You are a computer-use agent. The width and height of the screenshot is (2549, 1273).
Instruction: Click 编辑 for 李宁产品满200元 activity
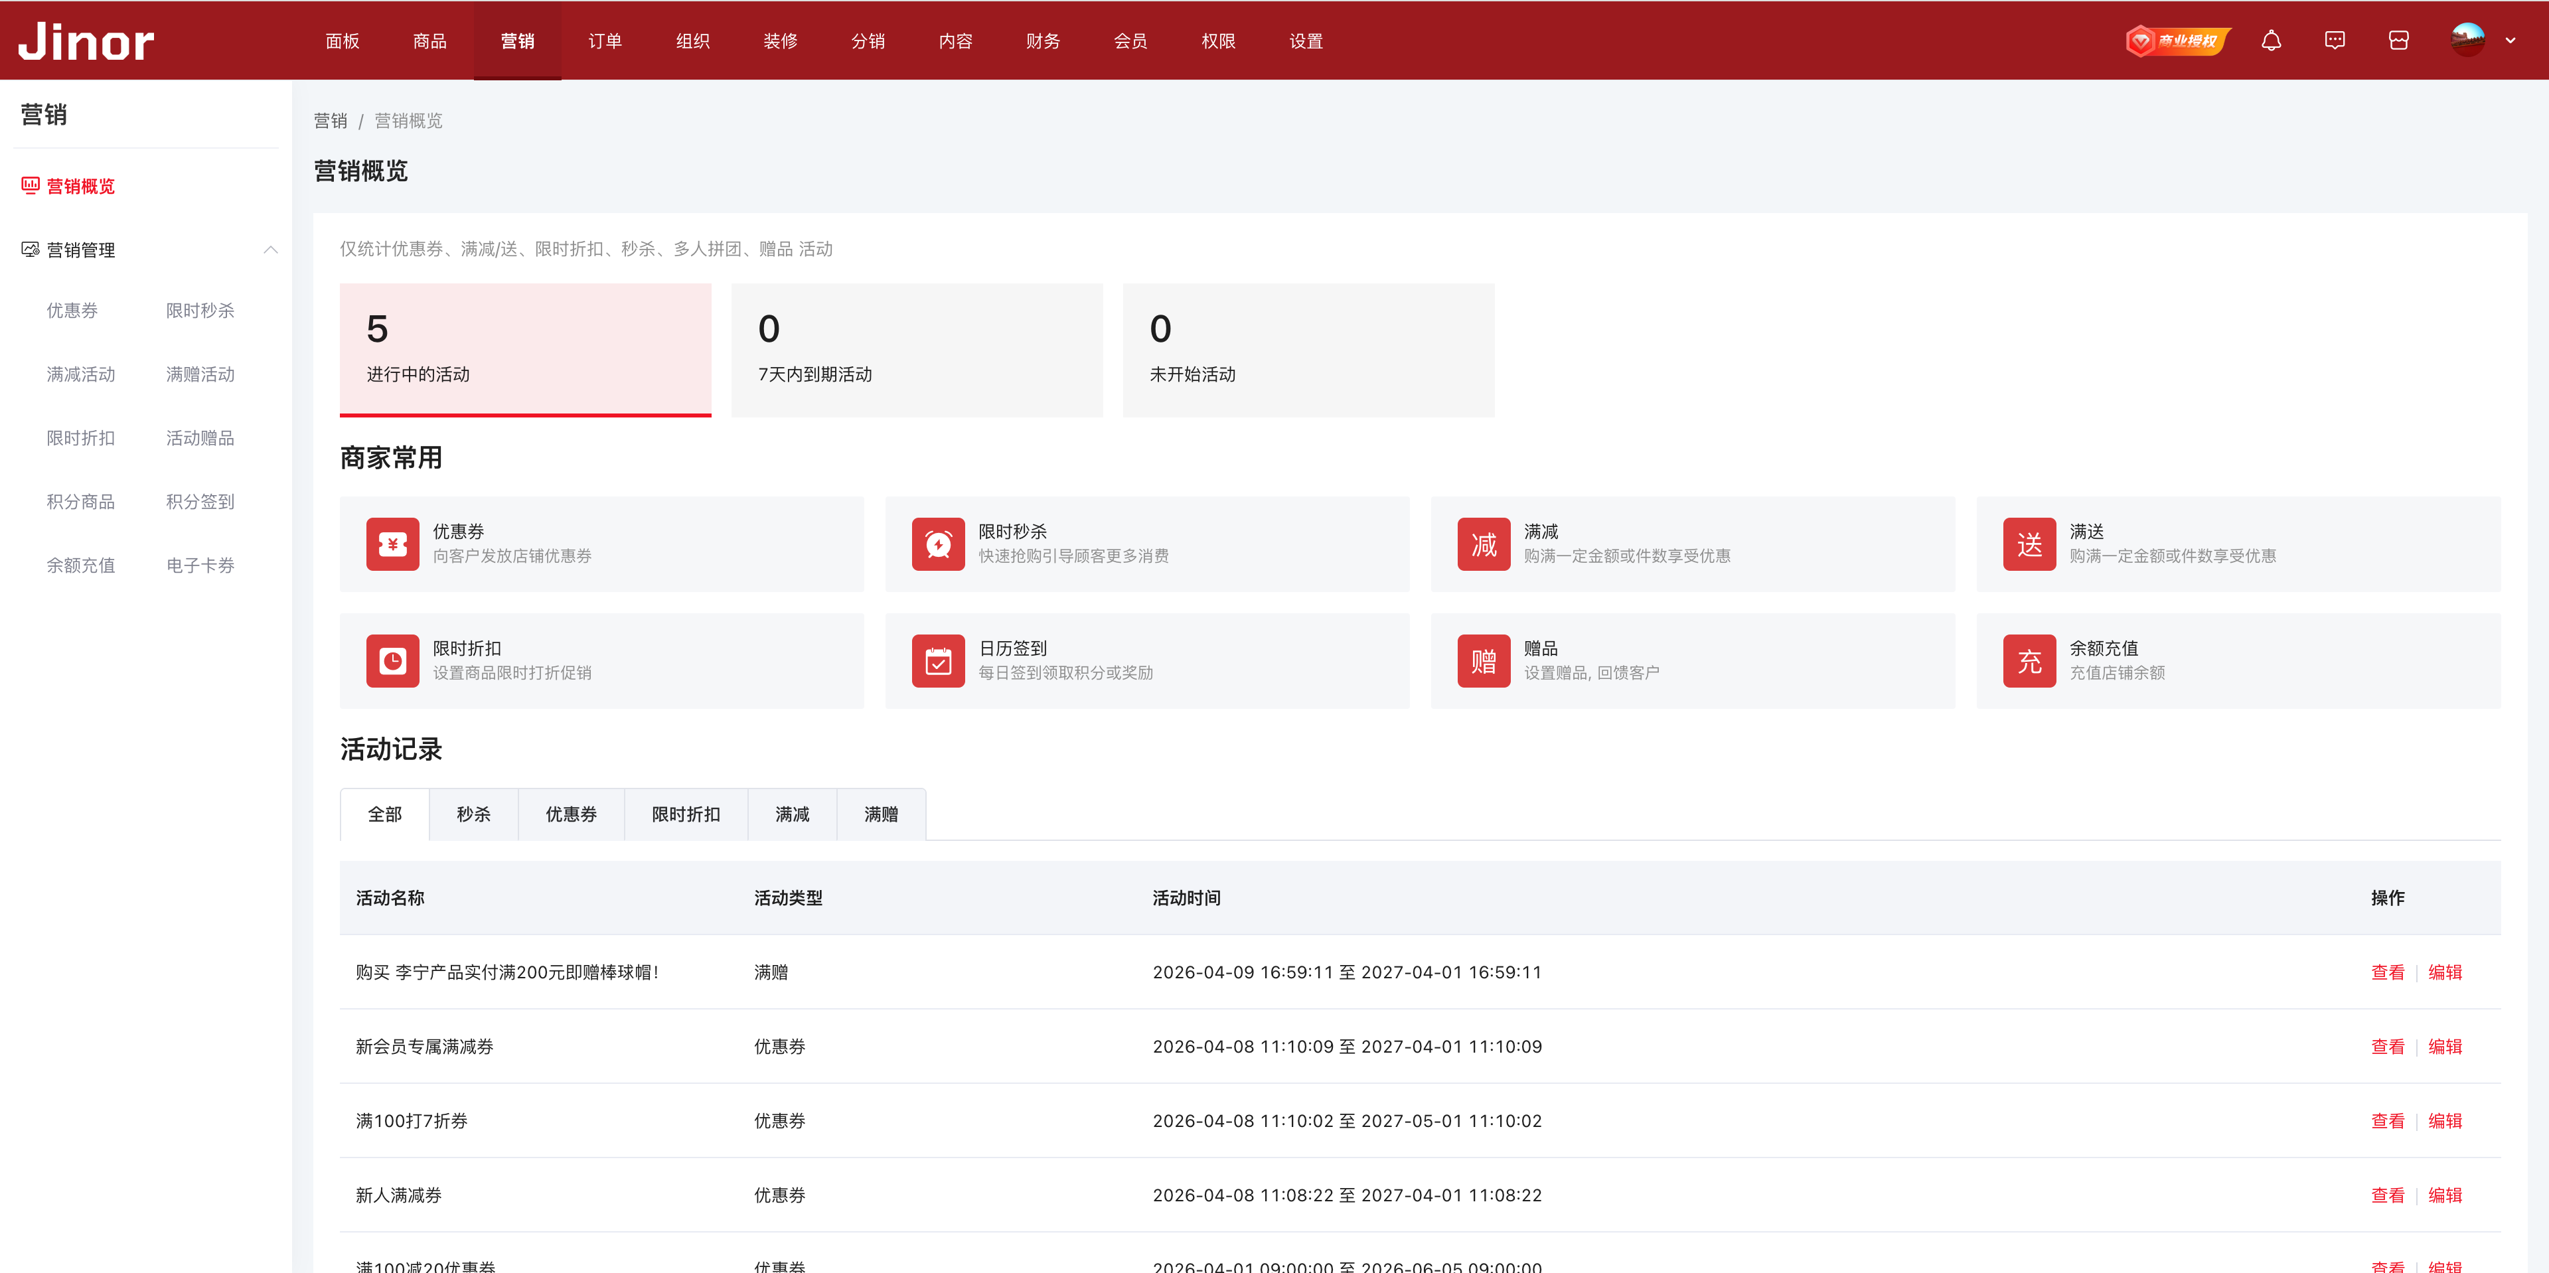(x=2445, y=972)
